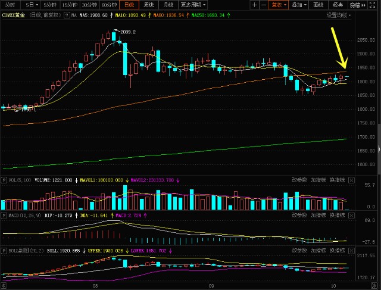381x290 pixels.
Task: Close the BOLL indicator panel
Action: coord(351,251)
